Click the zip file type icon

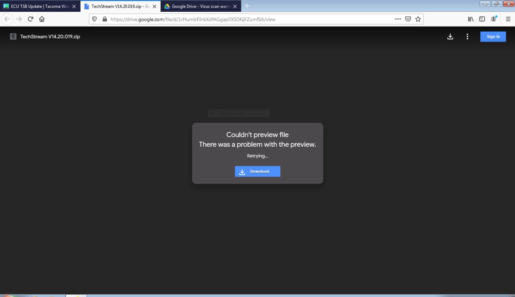point(13,37)
